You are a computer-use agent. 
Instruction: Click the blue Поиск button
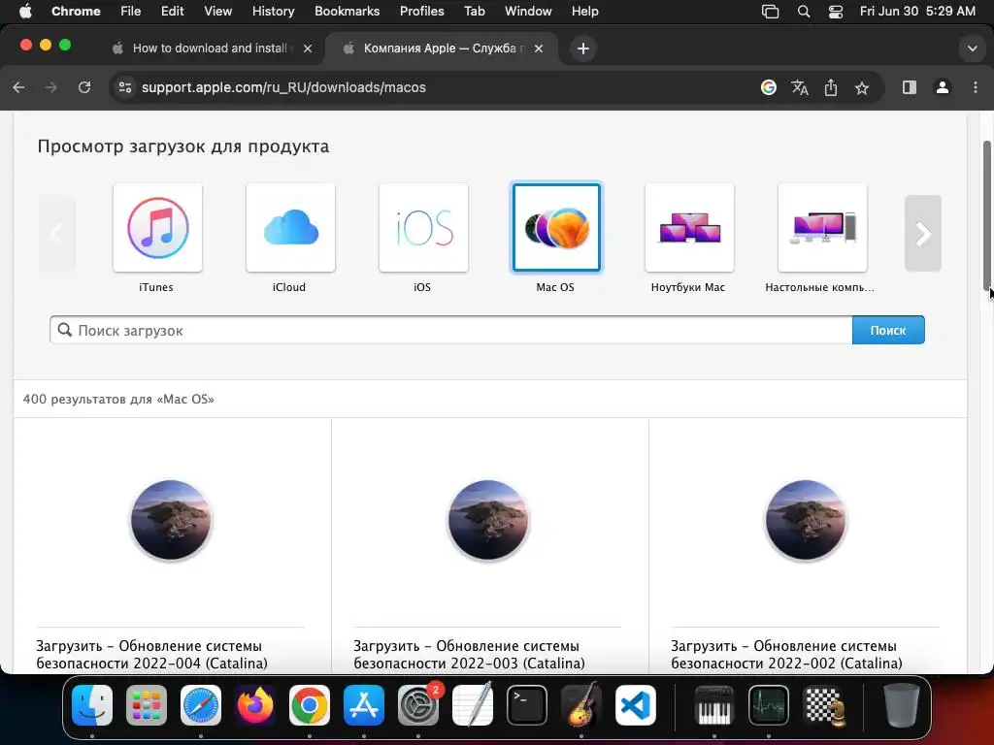pos(888,330)
